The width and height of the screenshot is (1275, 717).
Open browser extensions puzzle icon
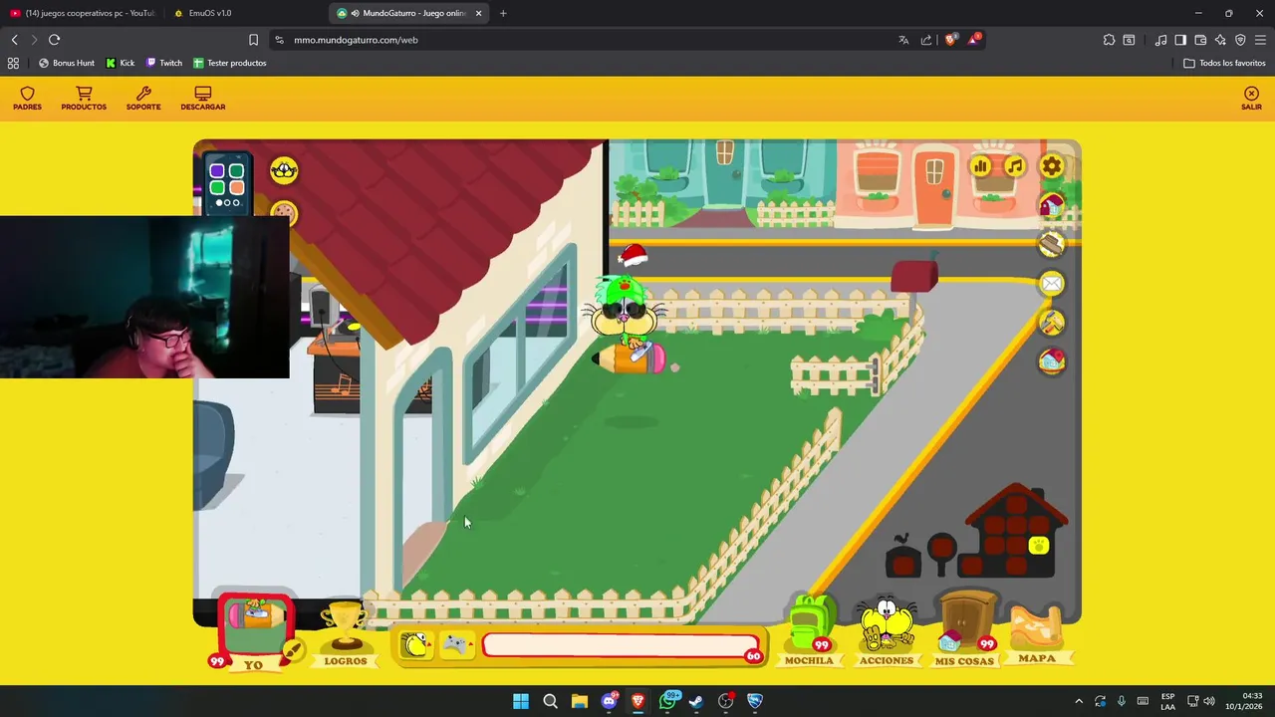[x=1109, y=40]
